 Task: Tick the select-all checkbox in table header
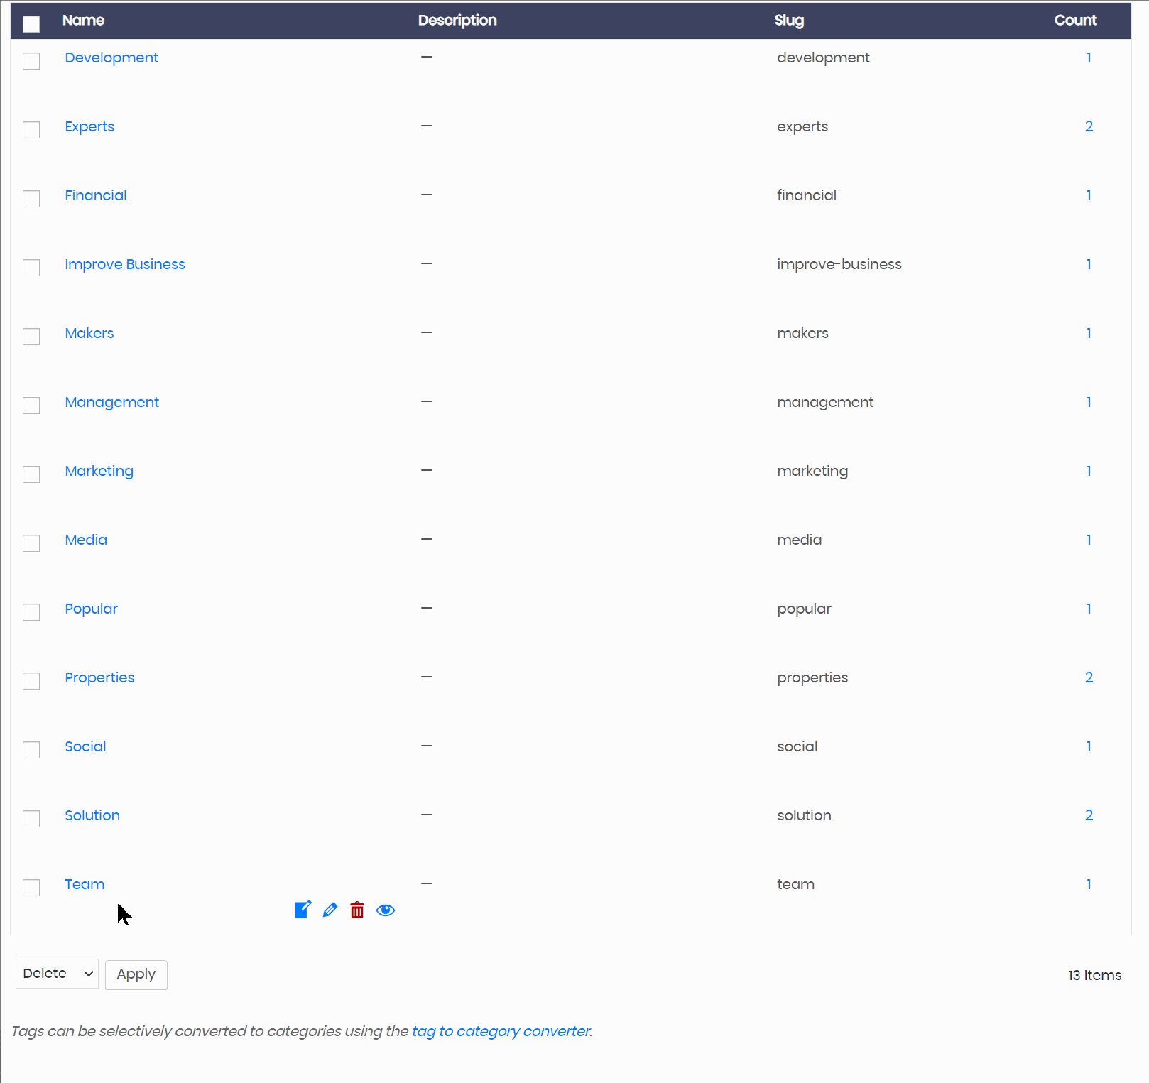[x=31, y=24]
